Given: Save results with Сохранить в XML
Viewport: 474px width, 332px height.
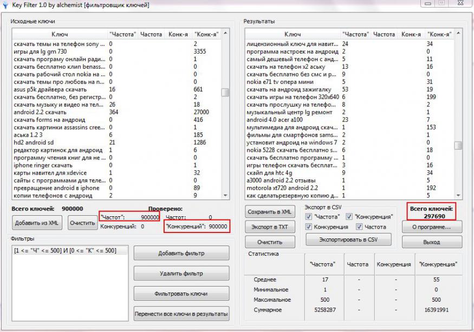Looking at the screenshot, I should click(269, 211).
